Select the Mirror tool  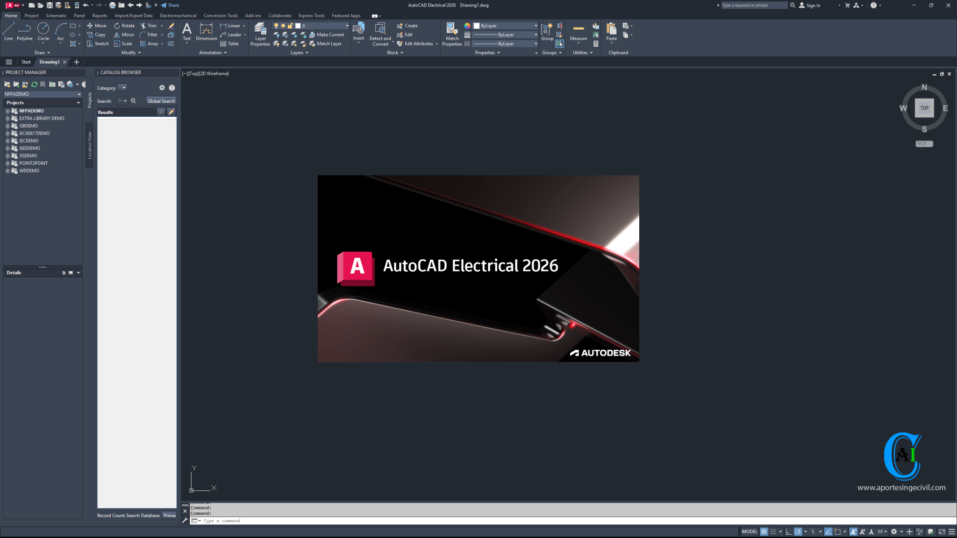(123, 35)
